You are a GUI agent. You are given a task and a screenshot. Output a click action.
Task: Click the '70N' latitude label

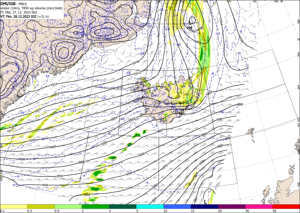coord(276,2)
